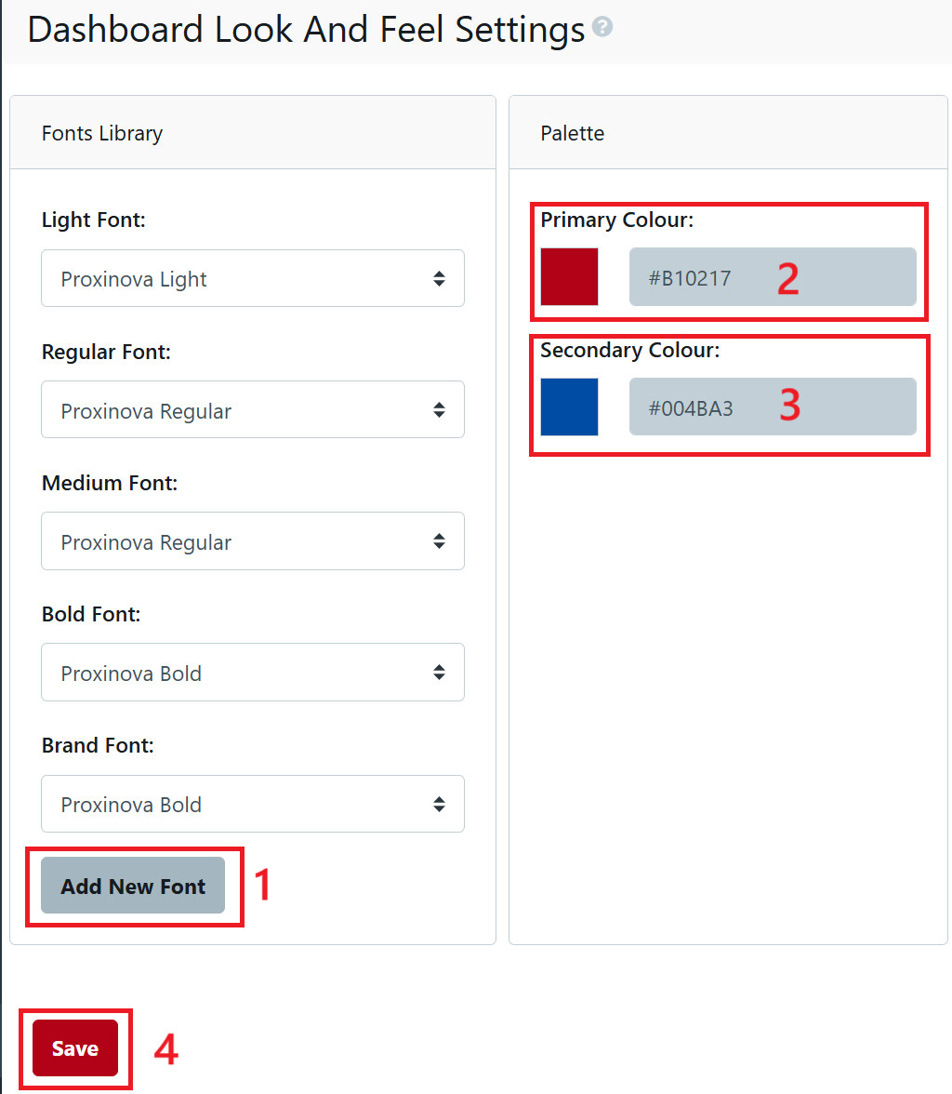This screenshot has width=952, height=1094.
Task: Click the help question mark icon
Action: (x=602, y=28)
